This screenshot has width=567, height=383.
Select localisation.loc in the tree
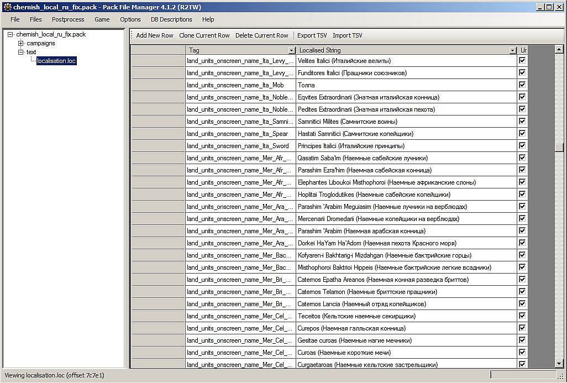[x=56, y=61]
